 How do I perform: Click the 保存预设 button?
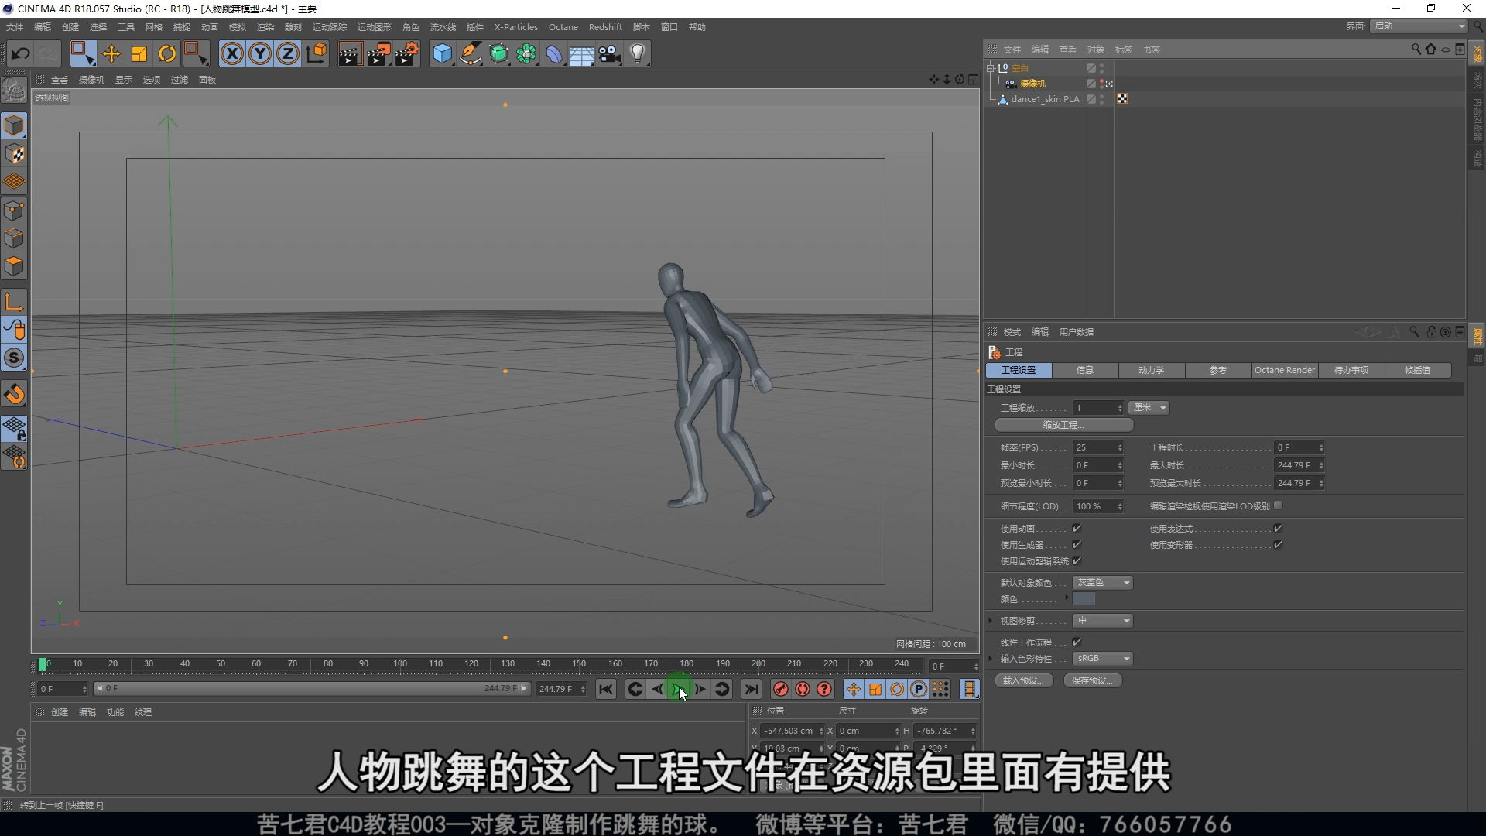pyautogui.click(x=1093, y=680)
